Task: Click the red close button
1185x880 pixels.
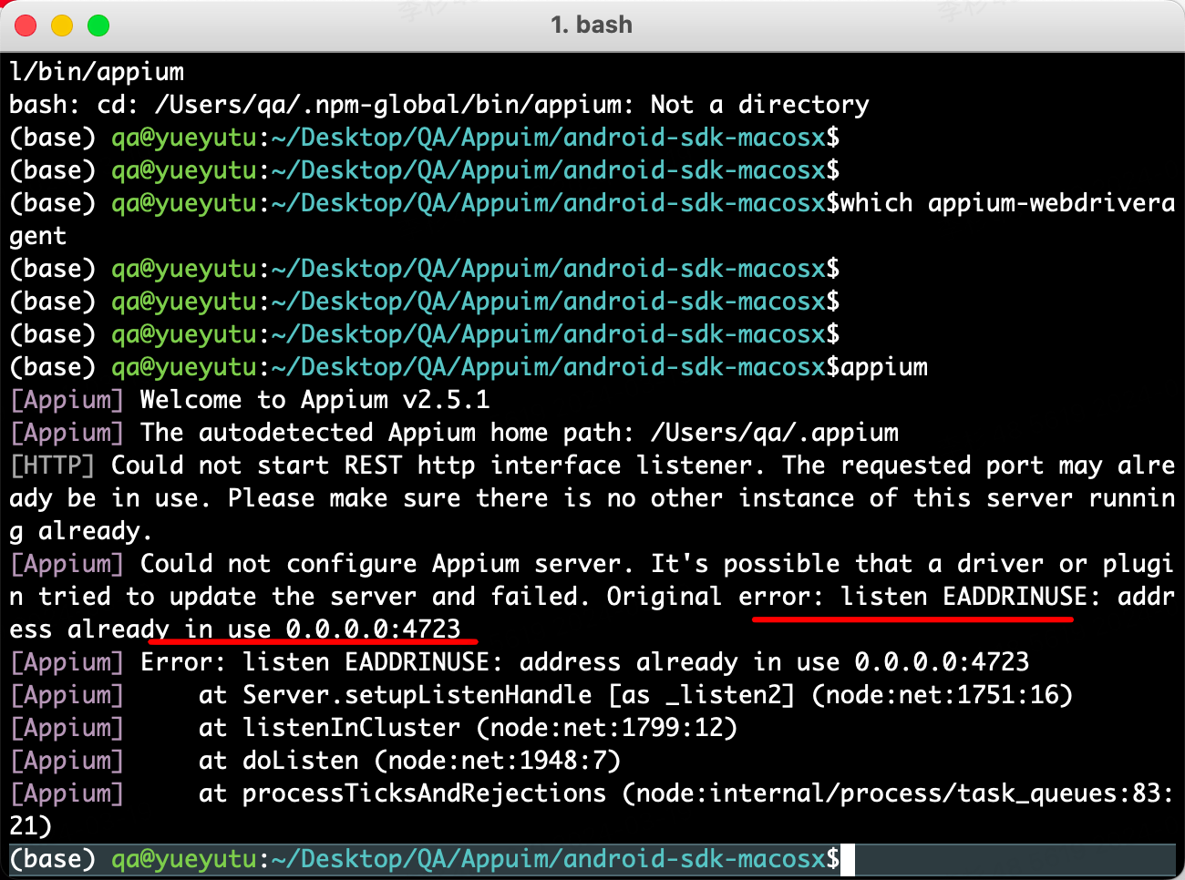Action: coord(26,25)
